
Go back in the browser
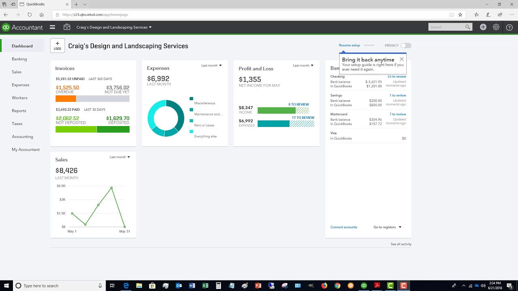pos(6,15)
